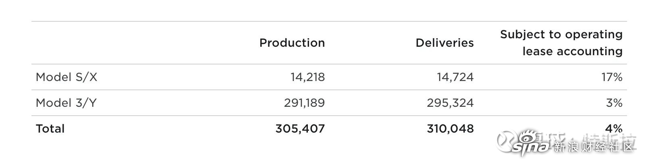This screenshot has height=162, width=656.
Task: Click the Subject to operating lease accounting header
Action: point(561,43)
